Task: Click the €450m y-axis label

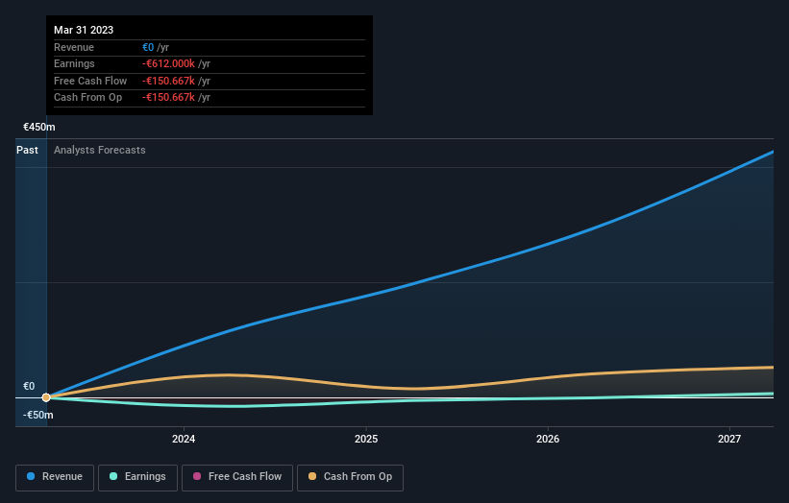Action: 39,127
